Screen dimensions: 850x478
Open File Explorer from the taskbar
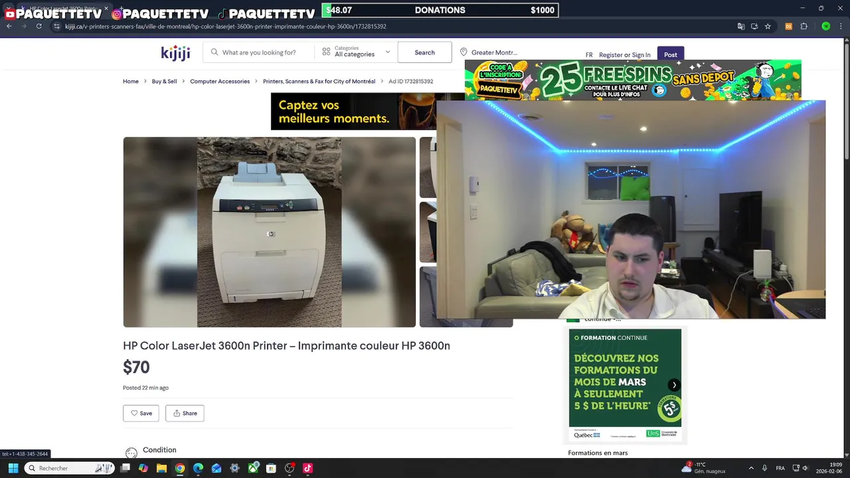tap(161, 468)
